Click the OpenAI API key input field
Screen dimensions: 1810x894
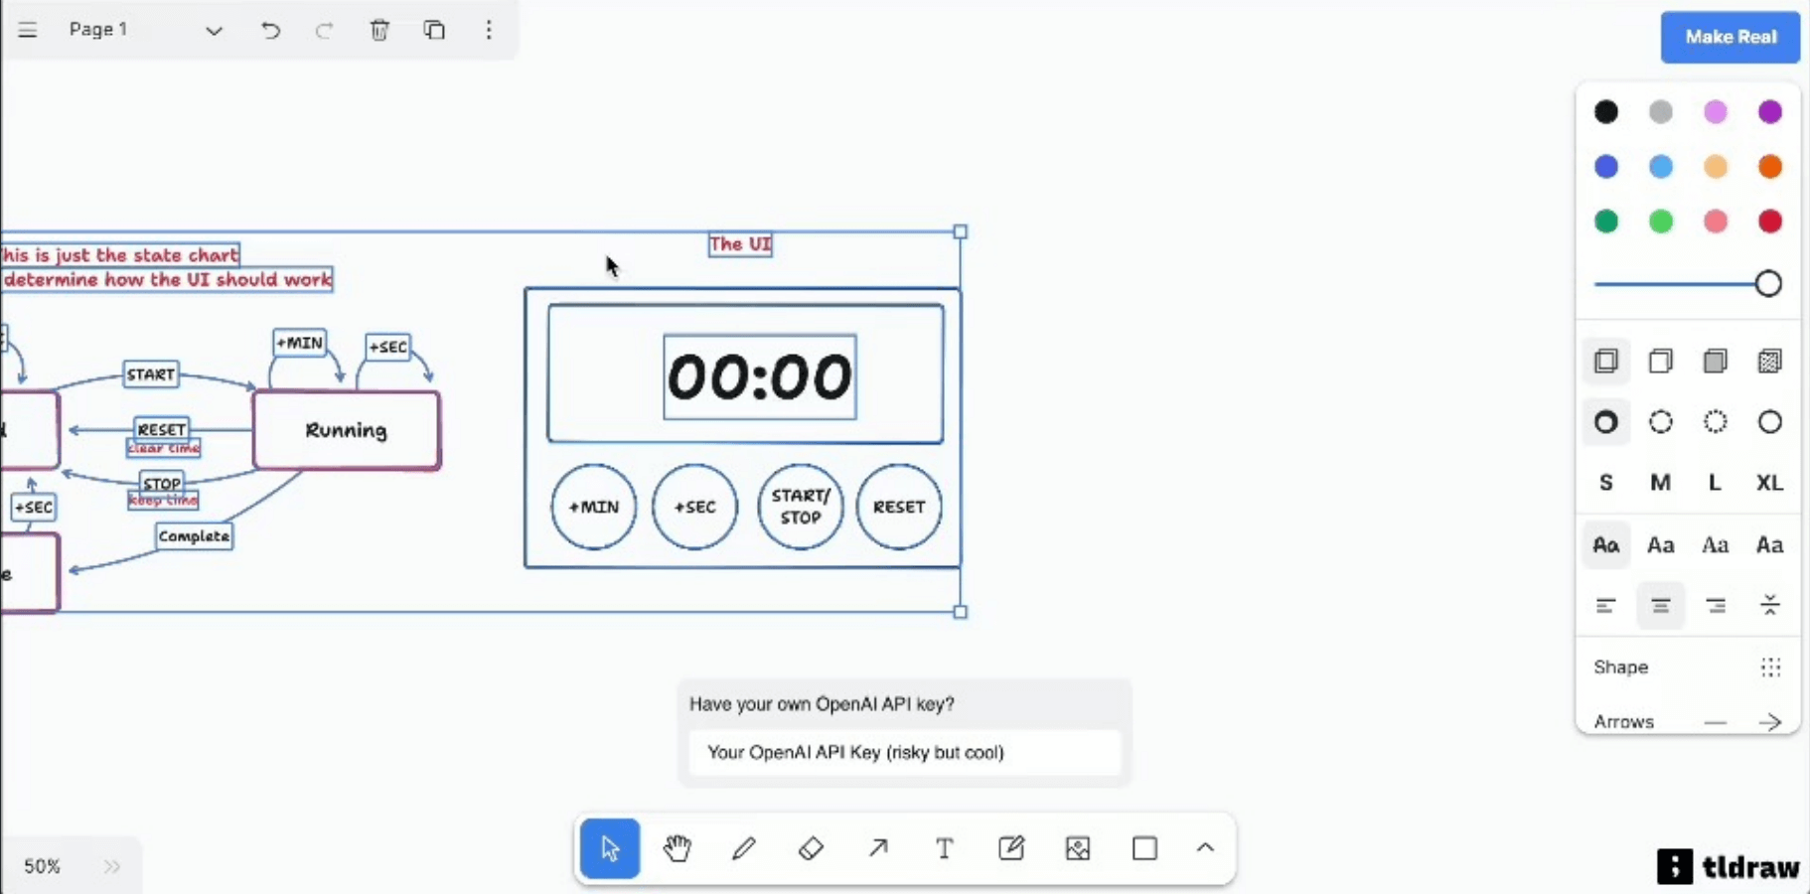pos(904,753)
